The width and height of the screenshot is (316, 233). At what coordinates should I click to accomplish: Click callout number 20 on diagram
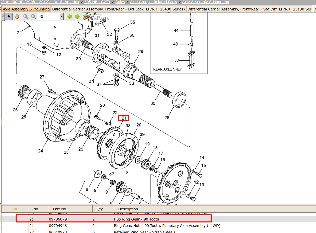click(139, 125)
